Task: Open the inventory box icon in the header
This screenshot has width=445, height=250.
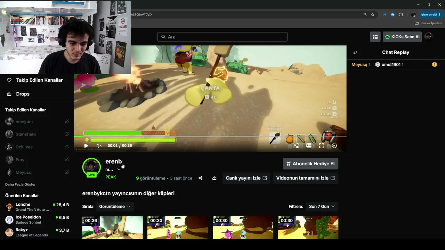Action: [x=375, y=37]
